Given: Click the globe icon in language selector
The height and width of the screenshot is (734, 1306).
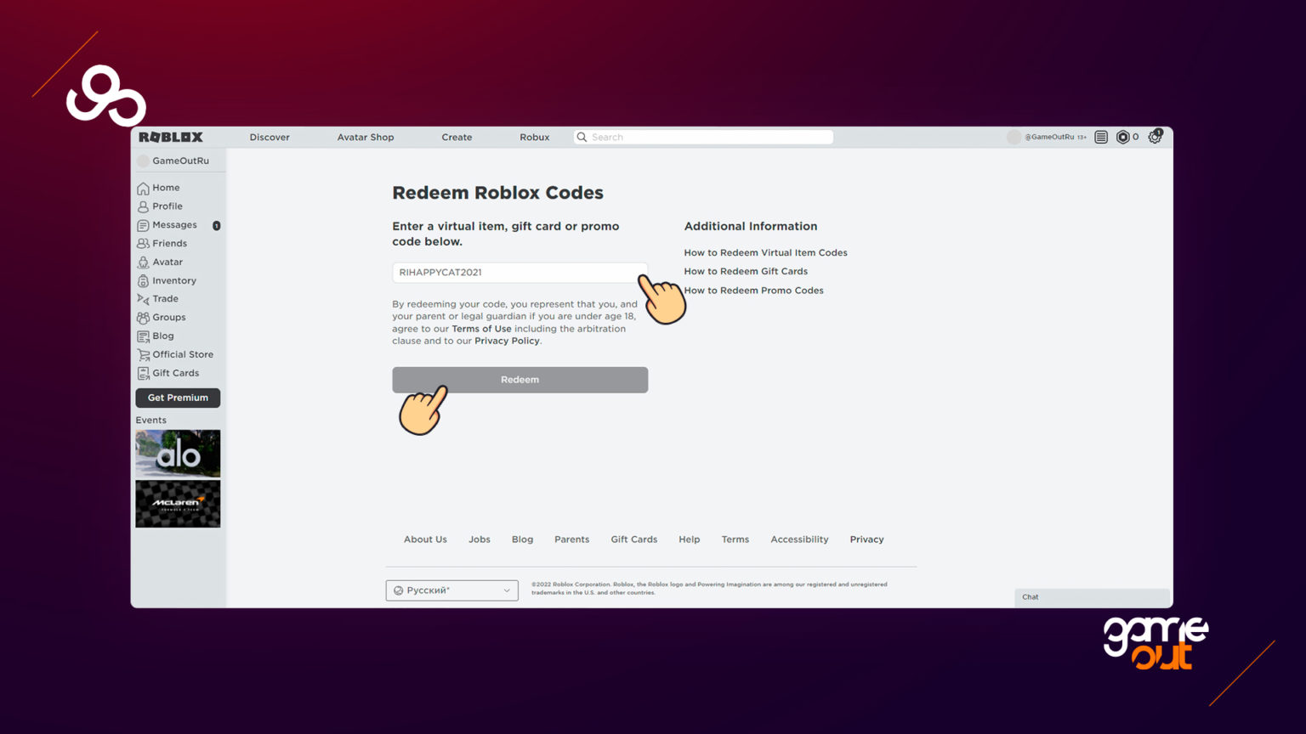Looking at the screenshot, I should click(x=398, y=590).
